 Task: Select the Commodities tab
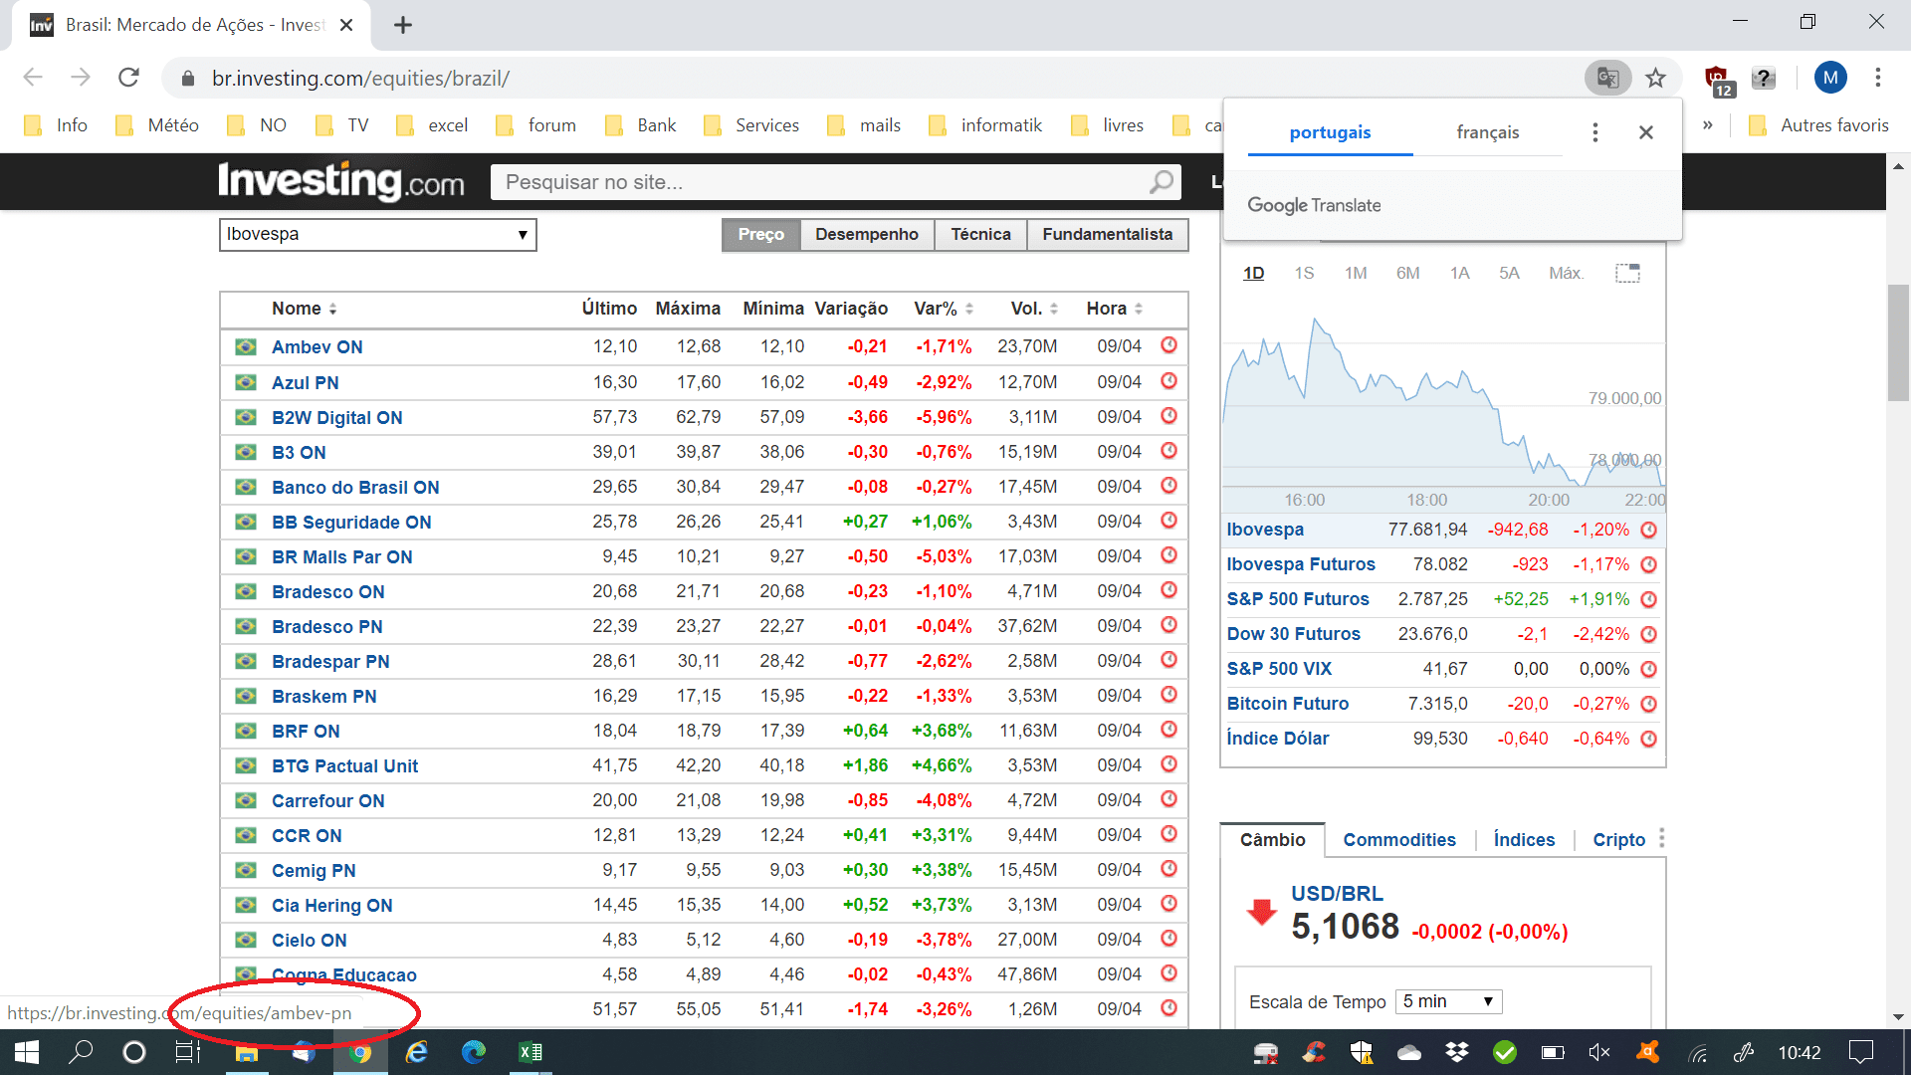point(1398,840)
